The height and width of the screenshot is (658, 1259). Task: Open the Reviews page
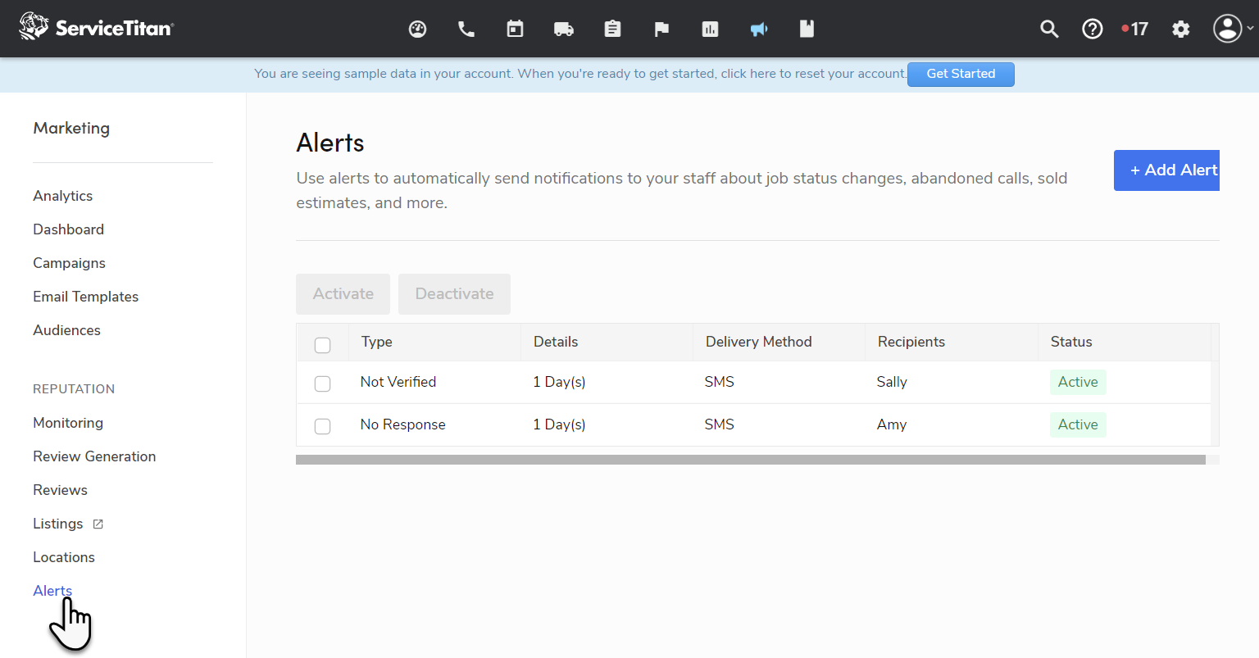pyautogui.click(x=61, y=490)
